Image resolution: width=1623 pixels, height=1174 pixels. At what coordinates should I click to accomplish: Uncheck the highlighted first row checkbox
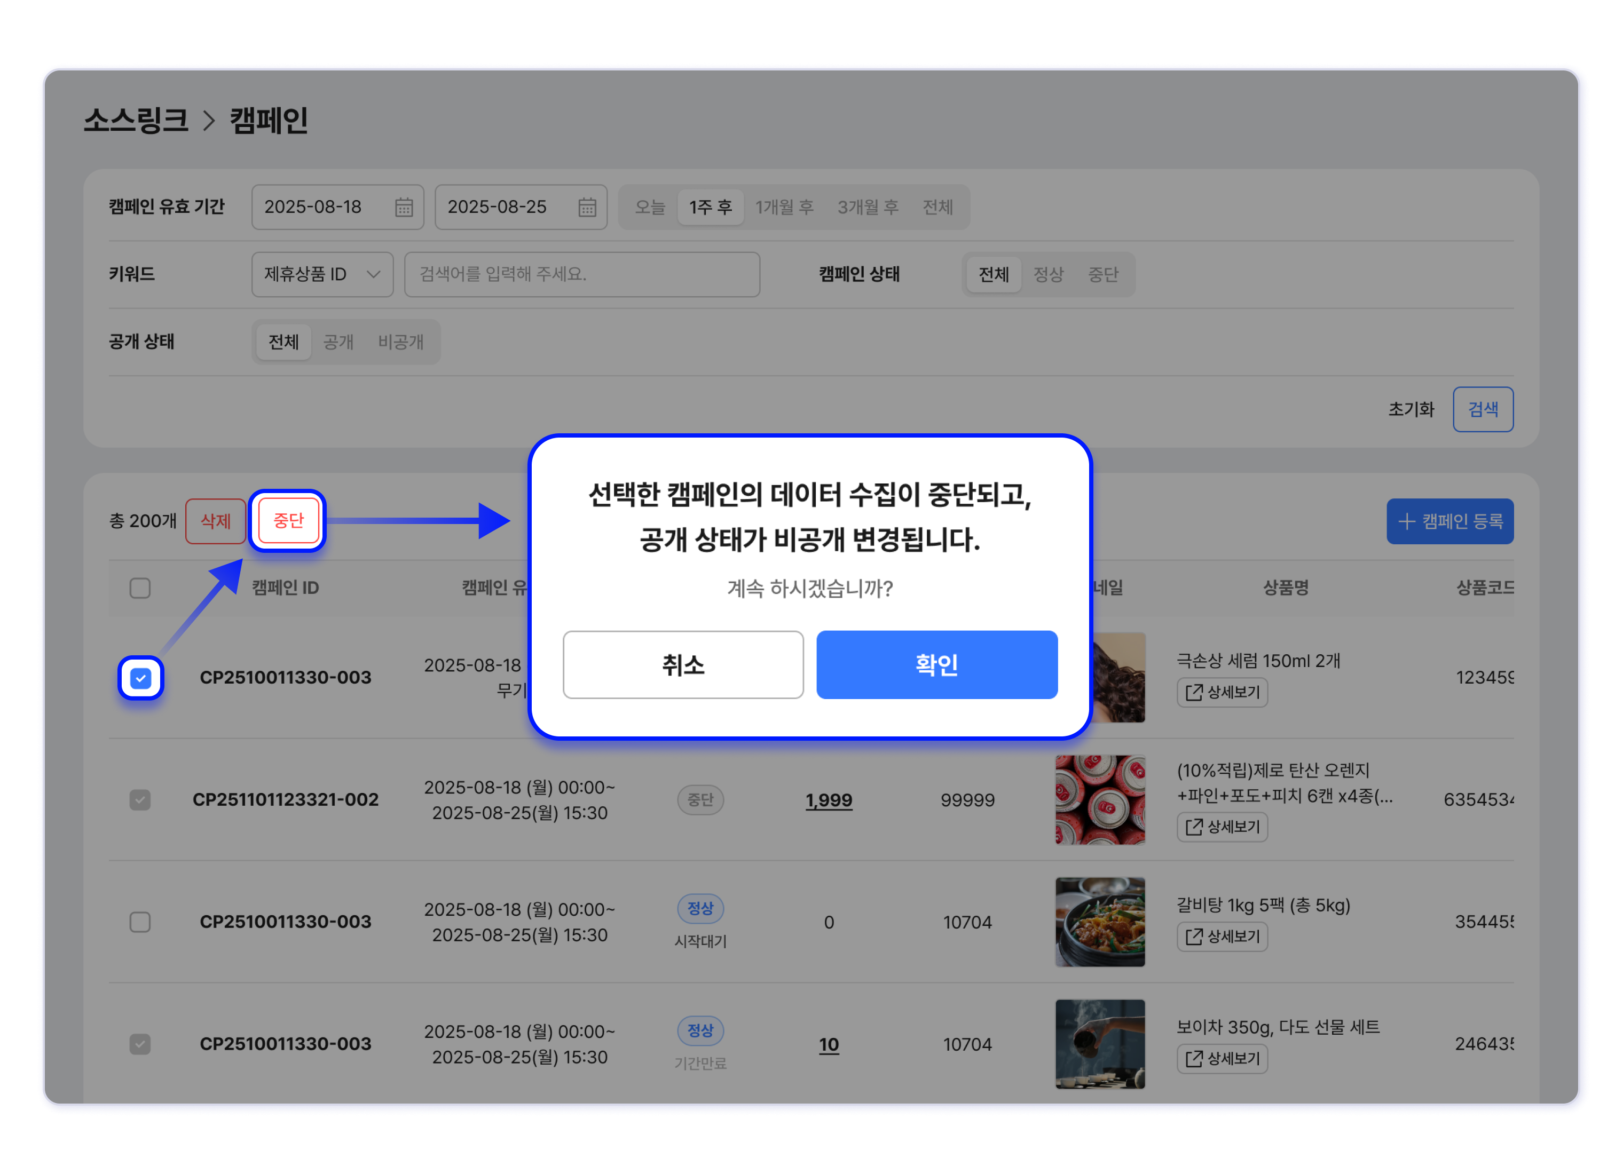141,678
